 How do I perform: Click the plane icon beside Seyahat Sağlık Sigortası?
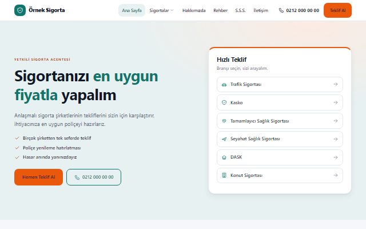(x=224, y=139)
